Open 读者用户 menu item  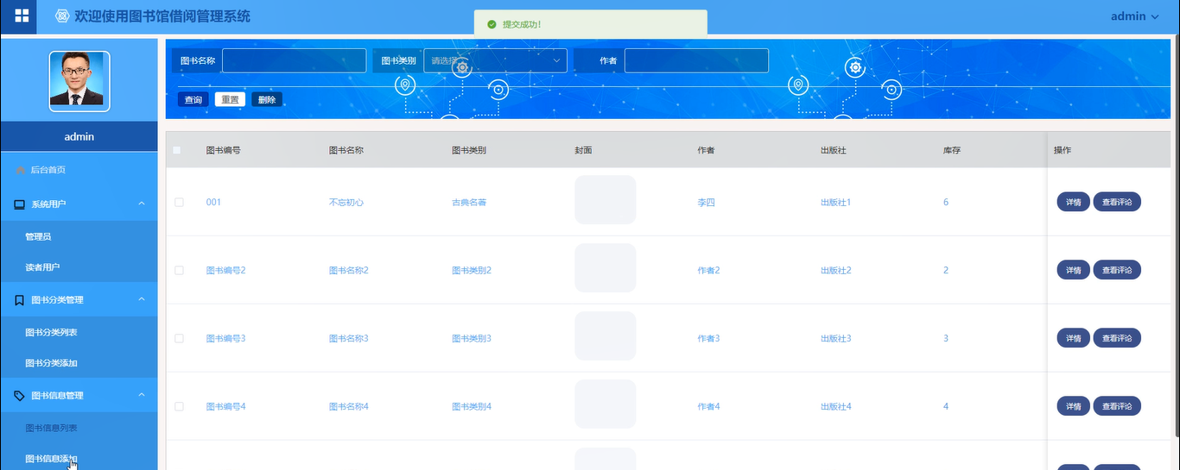(79, 268)
